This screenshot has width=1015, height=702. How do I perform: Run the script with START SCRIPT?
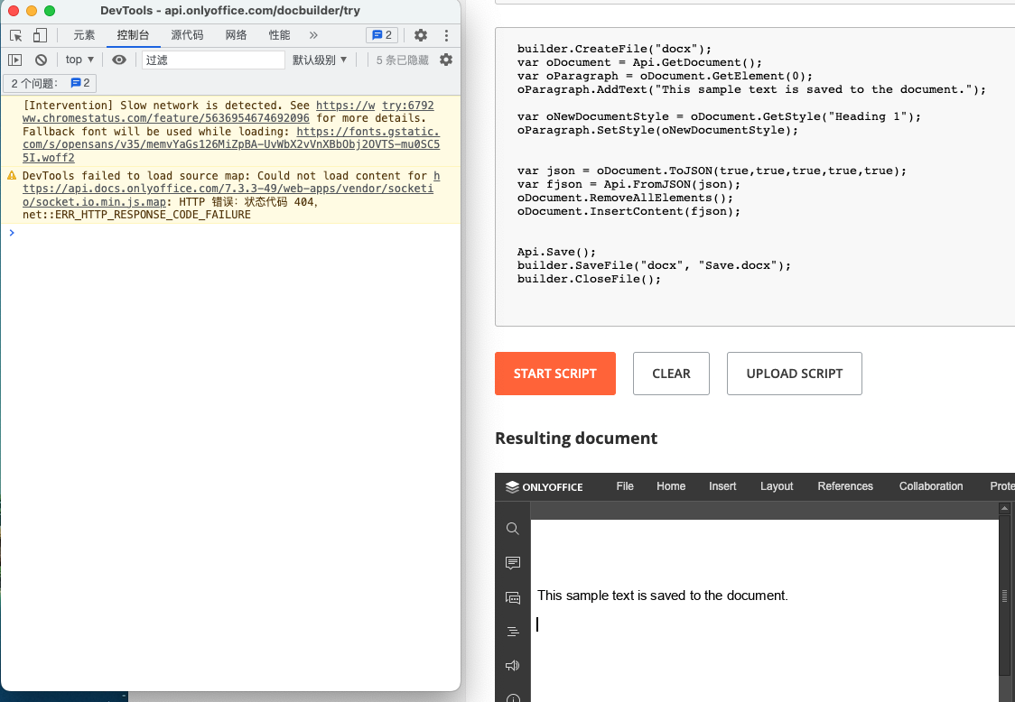coord(554,374)
